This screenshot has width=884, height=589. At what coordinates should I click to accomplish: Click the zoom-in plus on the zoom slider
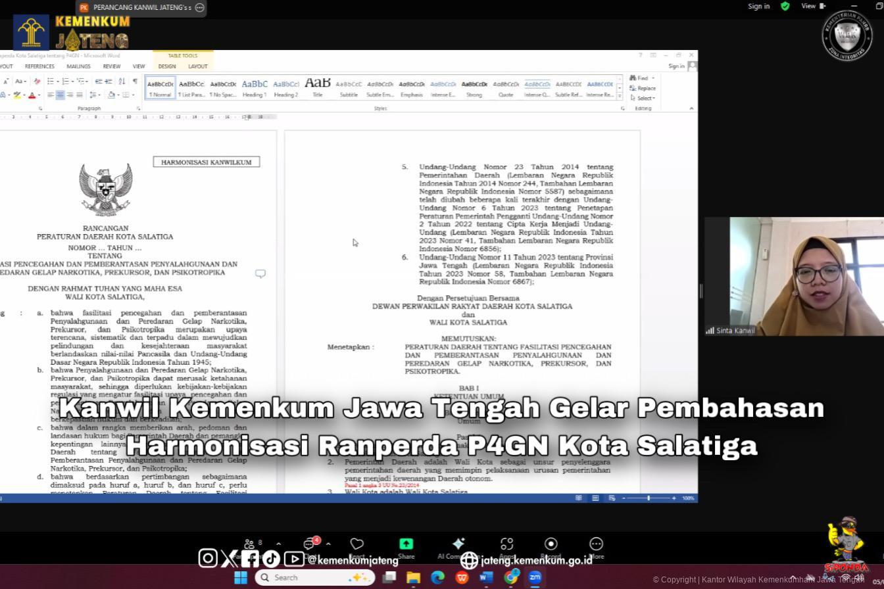[674, 498]
